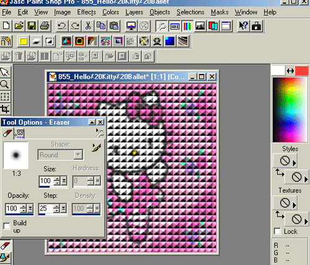Paste with the clipboard icon
The width and height of the screenshot is (310, 265).
(x=113, y=26)
